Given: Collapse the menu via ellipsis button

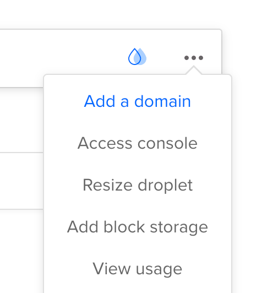Looking at the screenshot, I should tap(194, 58).
